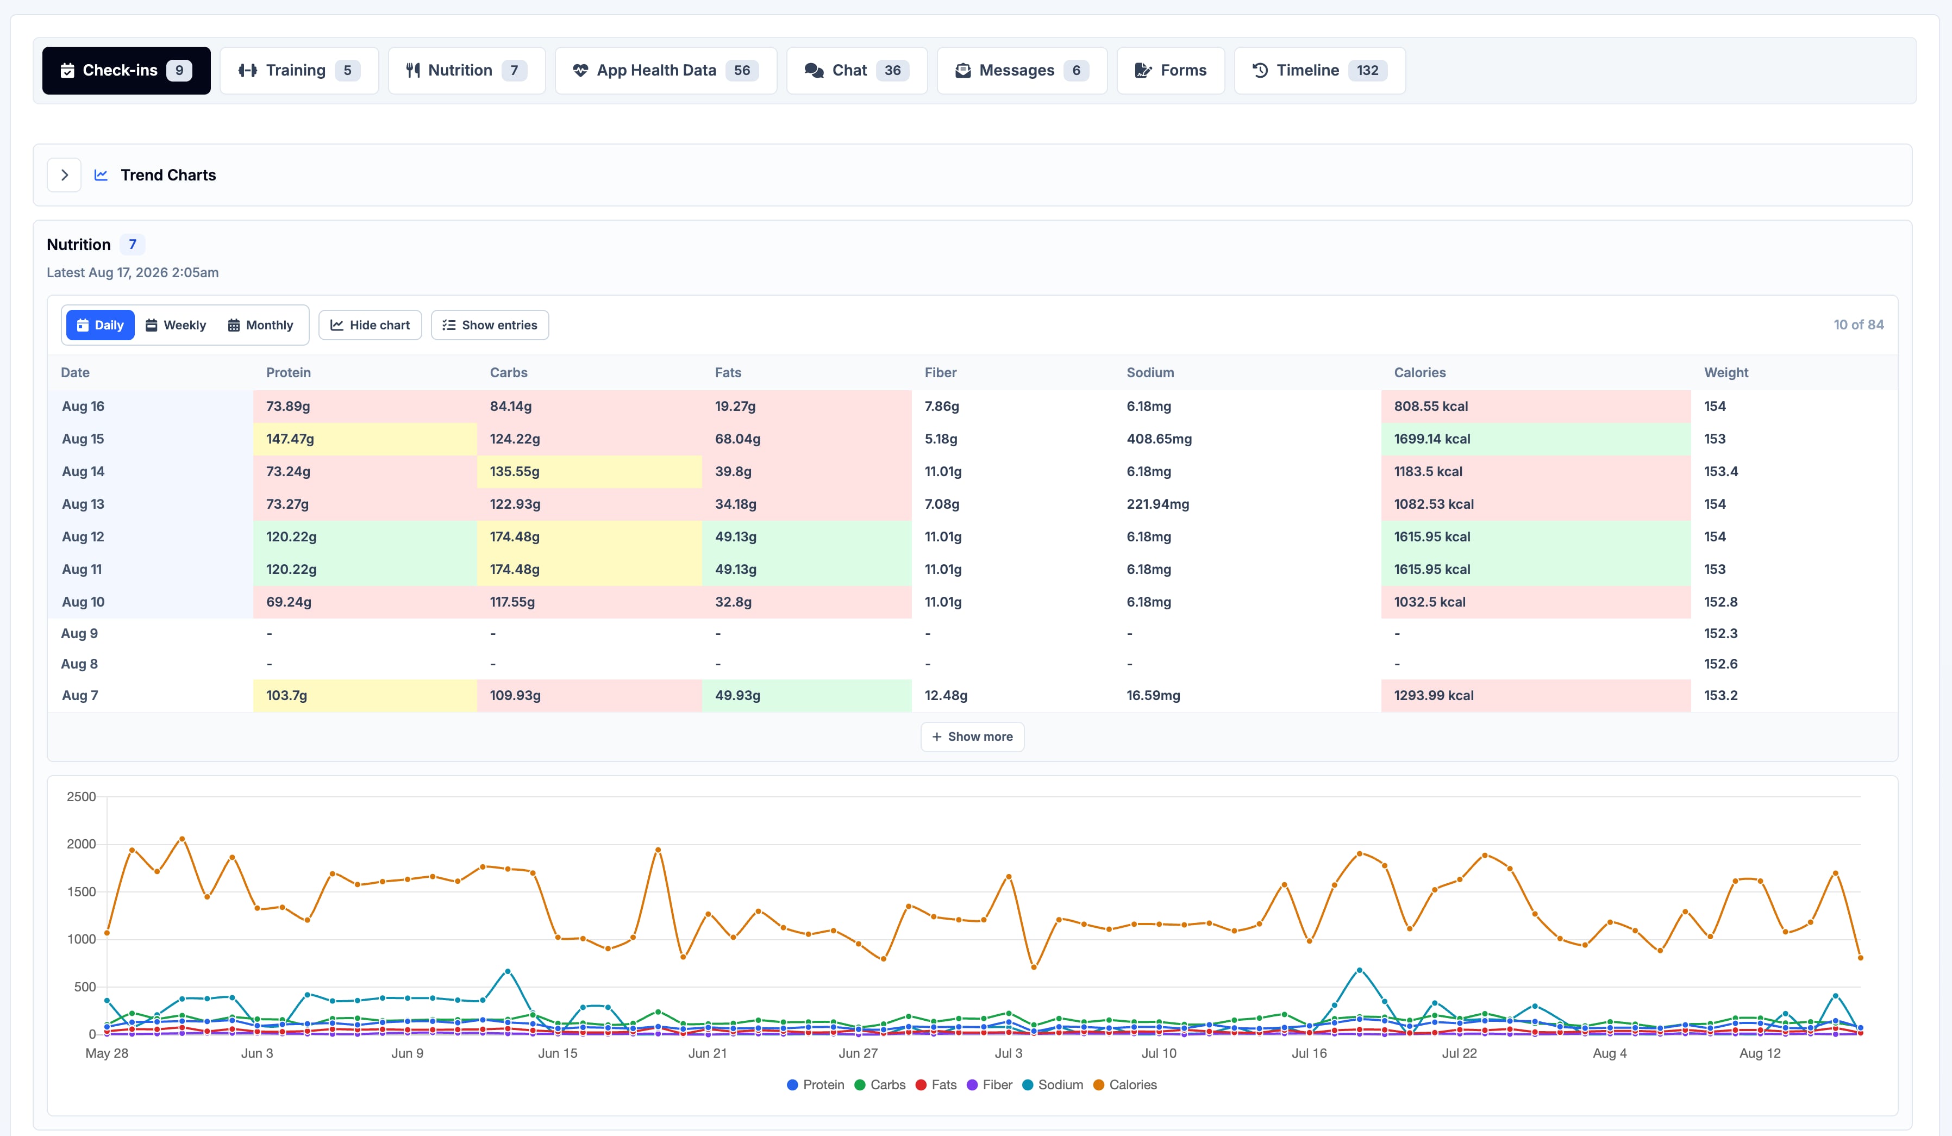
Task: Go to the App Health Data tab
Action: coord(666,71)
